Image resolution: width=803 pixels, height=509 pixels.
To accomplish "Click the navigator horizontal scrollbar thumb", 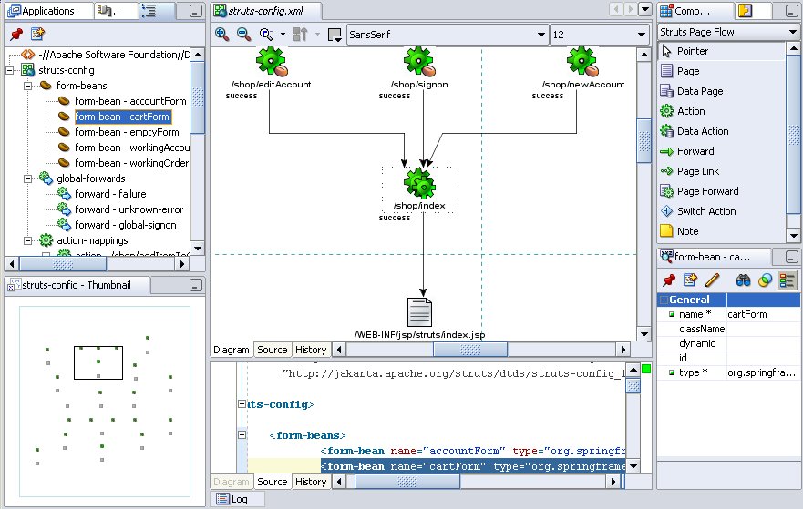I will (x=63, y=264).
